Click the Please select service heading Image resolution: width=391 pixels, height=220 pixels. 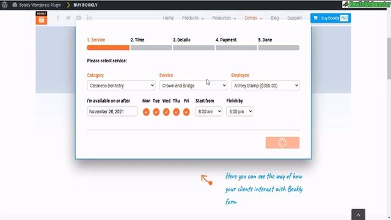pyautogui.click(x=107, y=61)
